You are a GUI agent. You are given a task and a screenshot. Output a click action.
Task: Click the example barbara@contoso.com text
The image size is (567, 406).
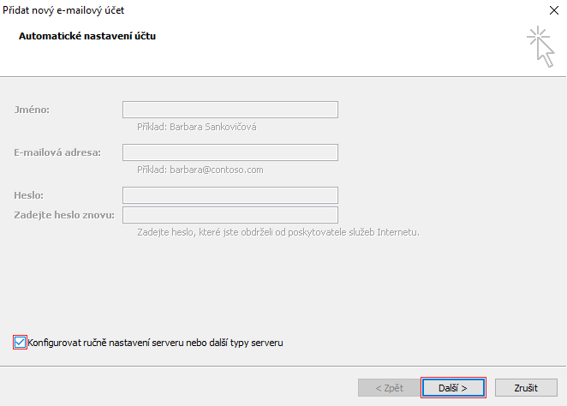click(x=200, y=170)
